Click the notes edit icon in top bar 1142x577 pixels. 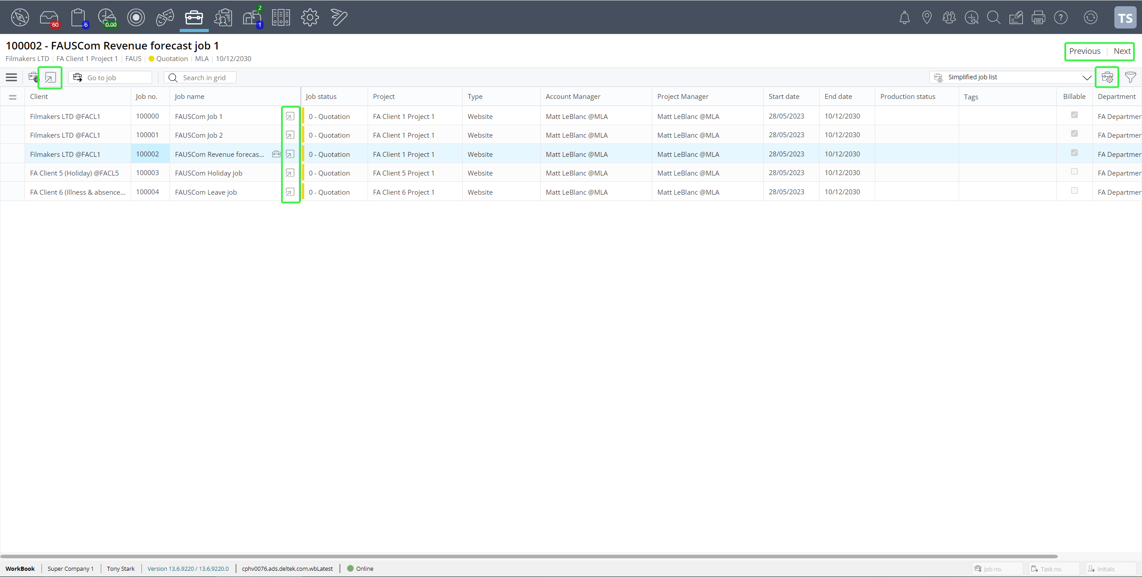(1016, 17)
